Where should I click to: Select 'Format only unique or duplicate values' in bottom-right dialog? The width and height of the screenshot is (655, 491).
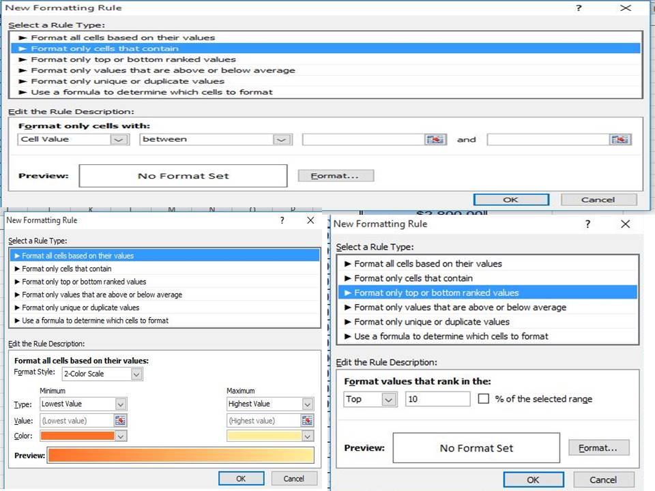(x=487, y=322)
